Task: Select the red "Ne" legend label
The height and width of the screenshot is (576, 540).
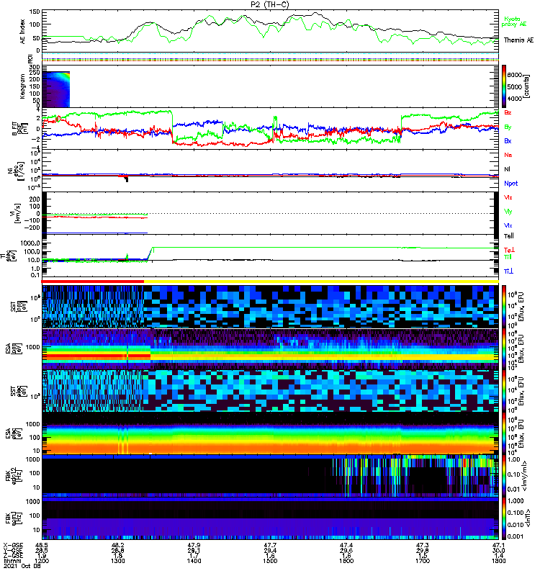Action: (x=508, y=155)
